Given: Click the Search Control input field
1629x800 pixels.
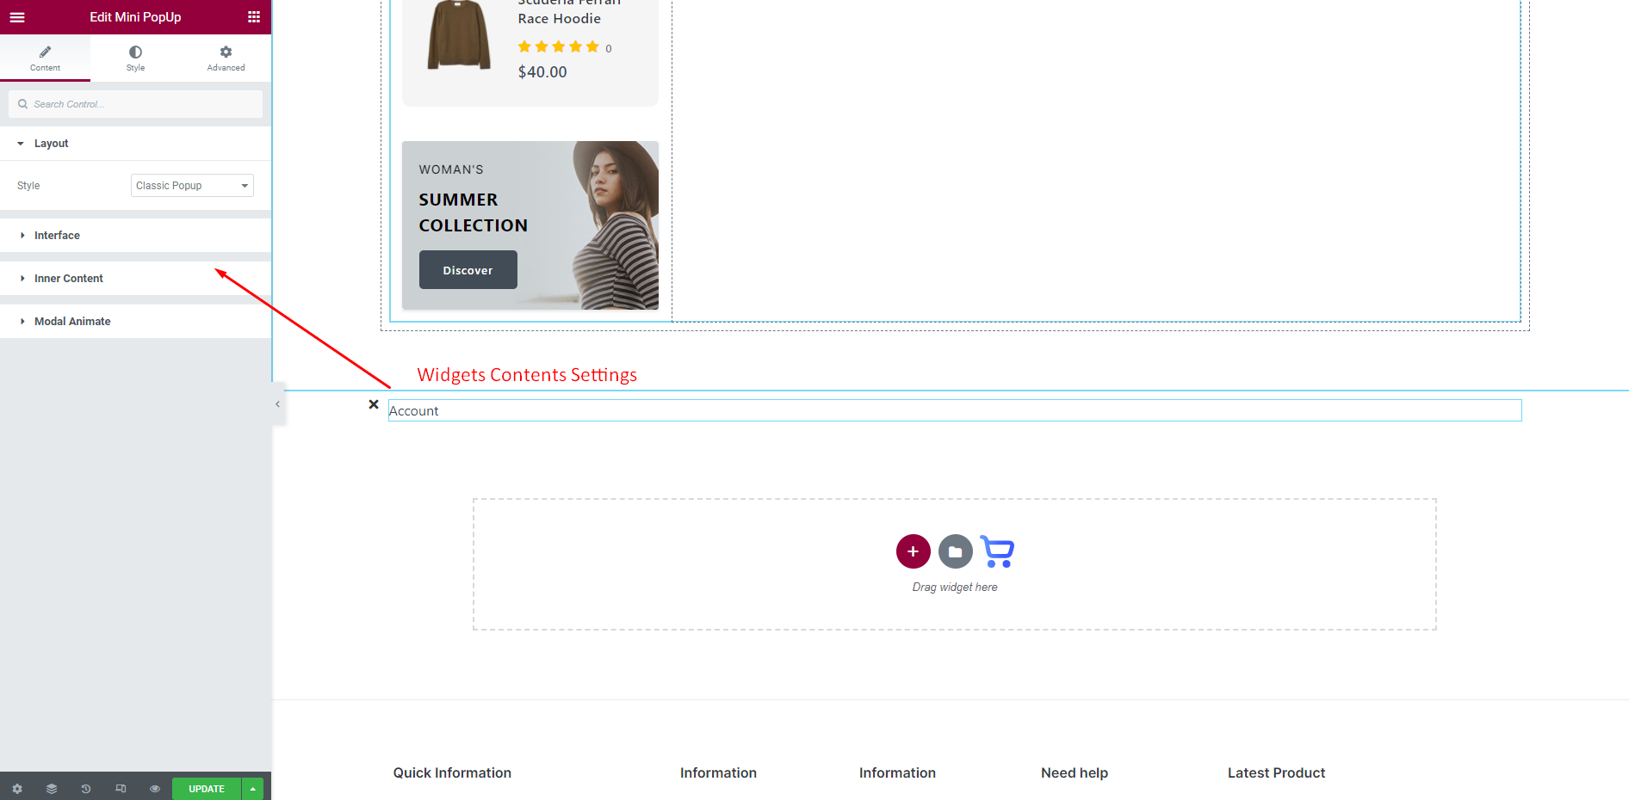Looking at the screenshot, I should [142, 104].
